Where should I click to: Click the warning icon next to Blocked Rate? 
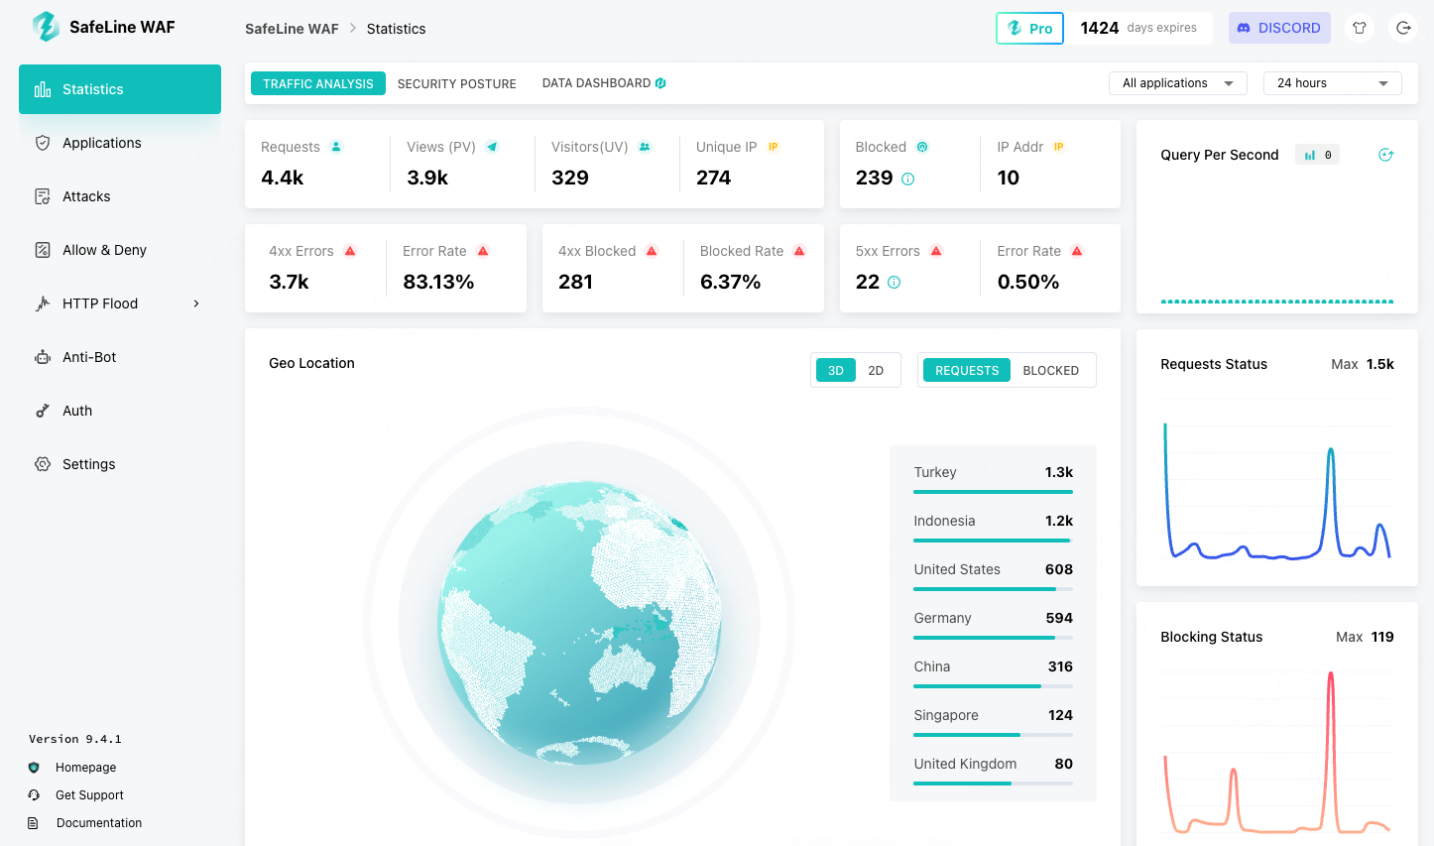tap(799, 251)
